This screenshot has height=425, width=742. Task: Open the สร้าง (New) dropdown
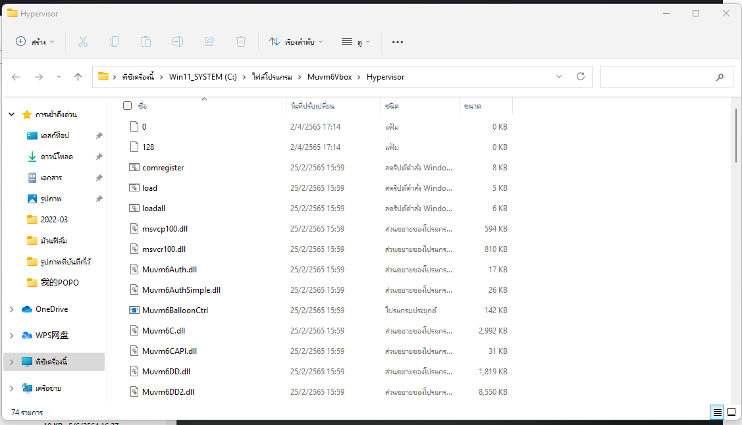click(35, 41)
